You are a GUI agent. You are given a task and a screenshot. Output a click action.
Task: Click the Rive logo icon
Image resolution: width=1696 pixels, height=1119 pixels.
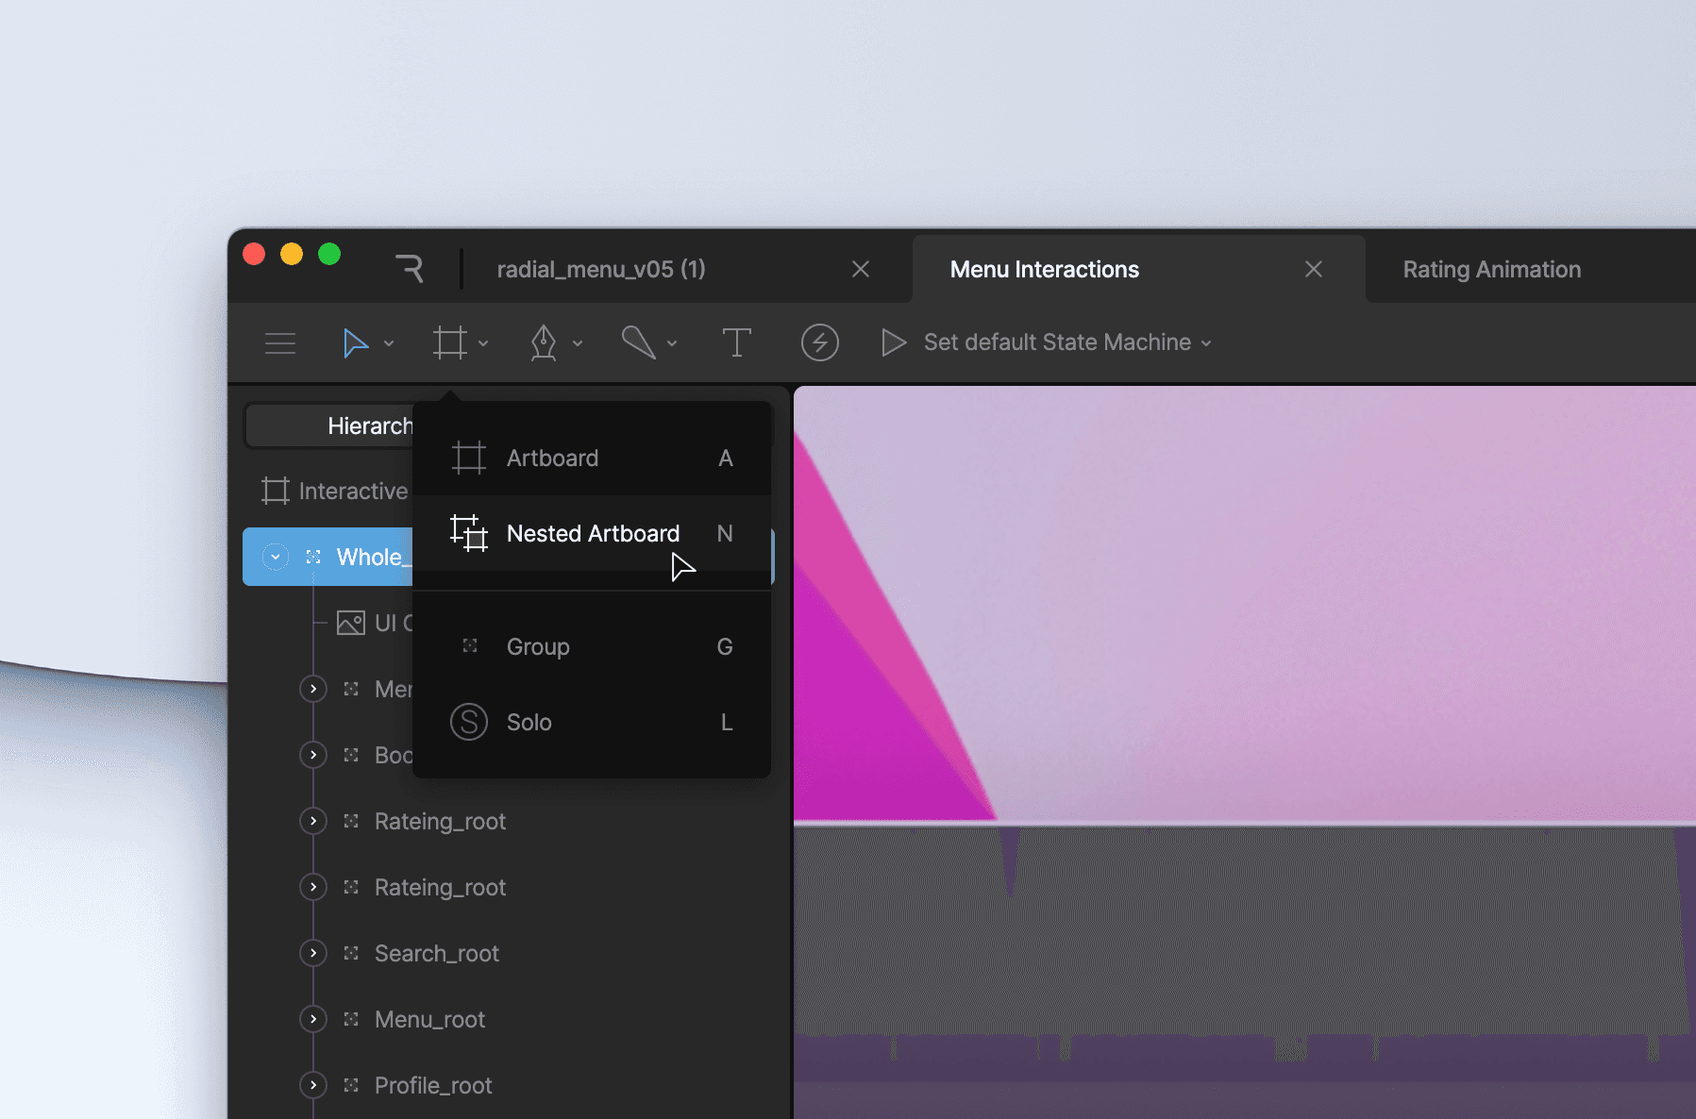click(x=410, y=269)
